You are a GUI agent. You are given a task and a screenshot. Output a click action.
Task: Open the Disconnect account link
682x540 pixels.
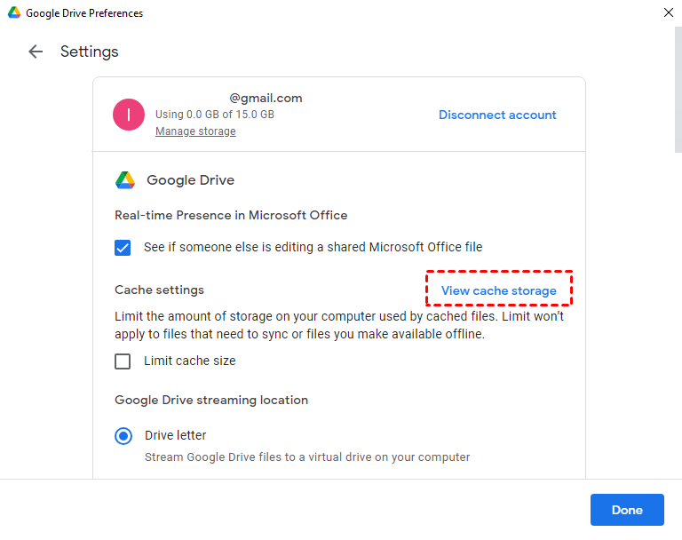tap(497, 115)
